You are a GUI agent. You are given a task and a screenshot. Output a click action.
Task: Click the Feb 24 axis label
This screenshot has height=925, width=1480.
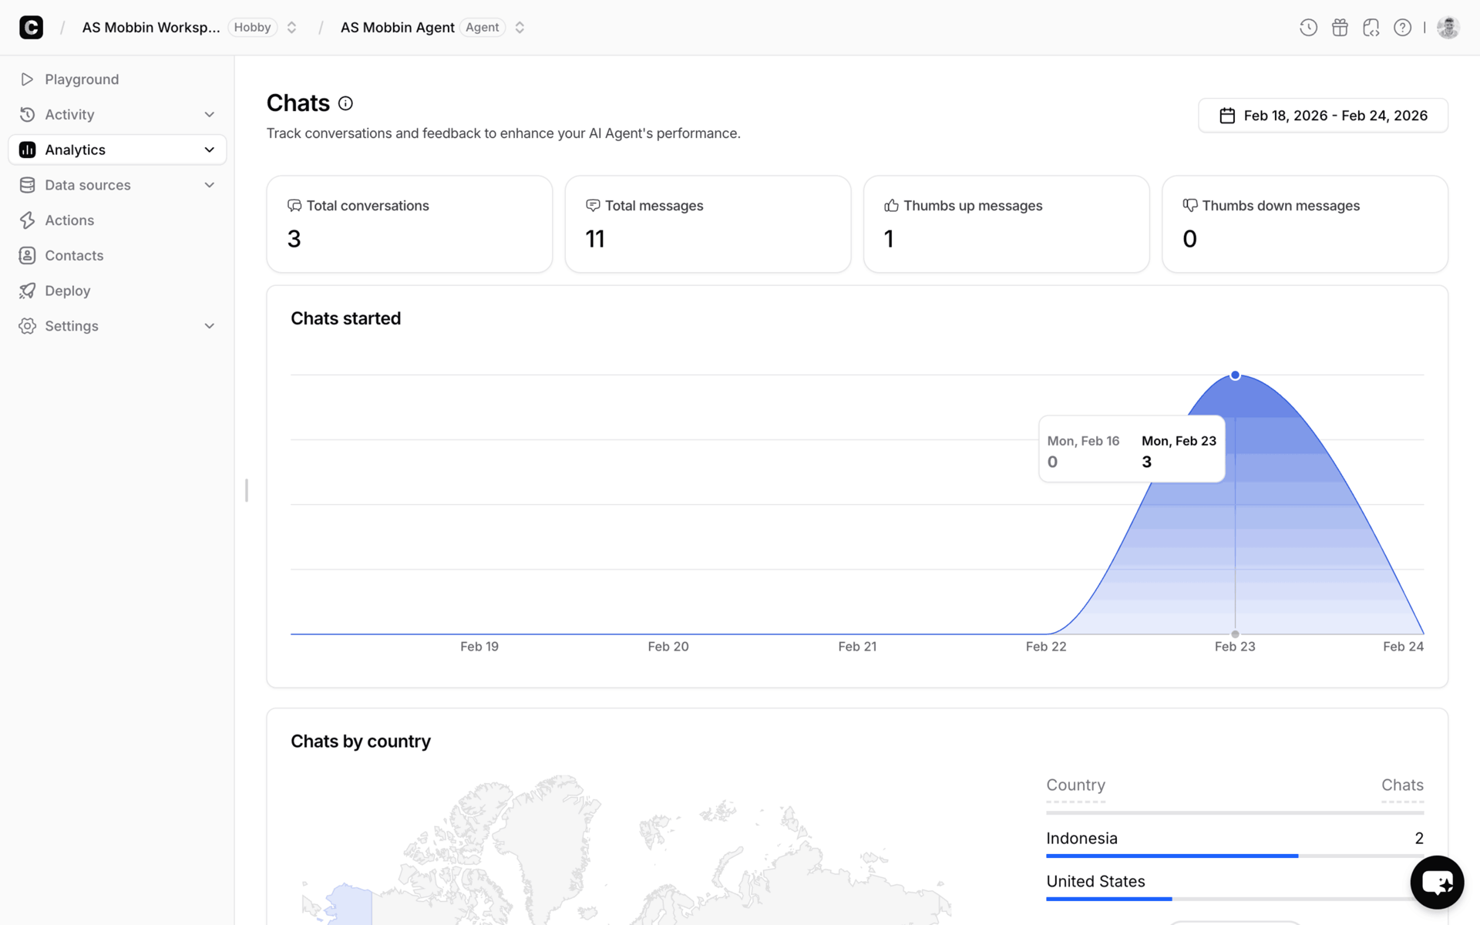pyautogui.click(x=1403, y=647)
